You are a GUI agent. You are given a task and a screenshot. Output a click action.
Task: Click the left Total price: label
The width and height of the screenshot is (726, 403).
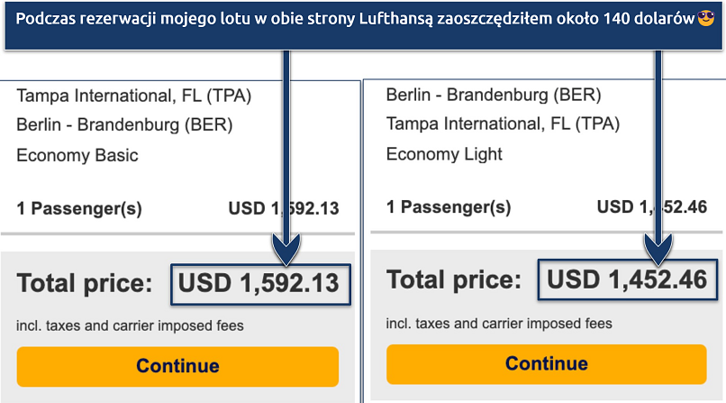[86, 285]
